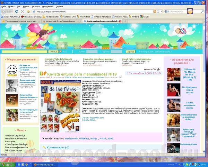Viewport: 208px width, 167px height.
Task: Open the Справка menu
Action: click(59, 7)
